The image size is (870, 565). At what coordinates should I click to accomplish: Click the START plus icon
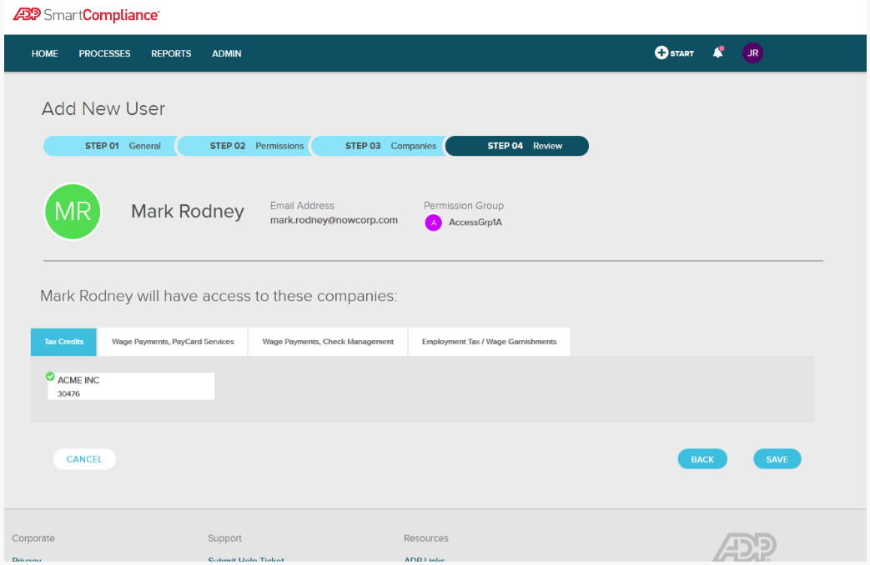pyautogui.click(x=661, y=52)
